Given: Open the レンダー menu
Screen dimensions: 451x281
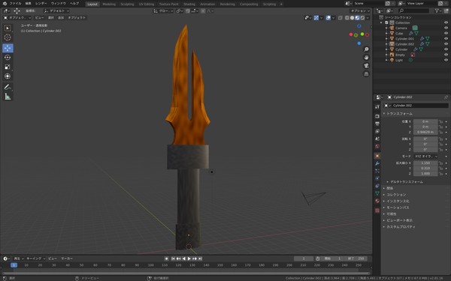Looking at the screenshot, I should point(41,4).
